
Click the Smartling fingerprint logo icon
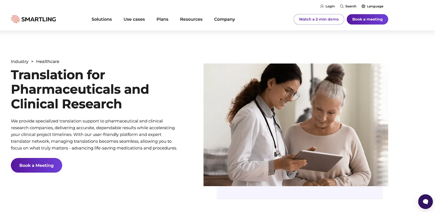tap(15, 19)
